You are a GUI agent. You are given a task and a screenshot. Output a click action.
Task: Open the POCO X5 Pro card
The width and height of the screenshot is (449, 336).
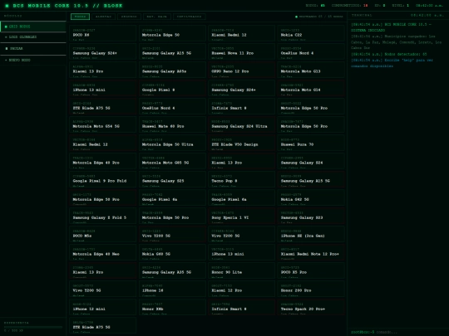click(311, 270)
